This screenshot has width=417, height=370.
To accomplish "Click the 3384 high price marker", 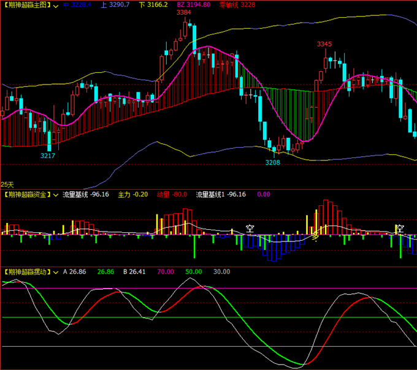I will click(184, 12).
